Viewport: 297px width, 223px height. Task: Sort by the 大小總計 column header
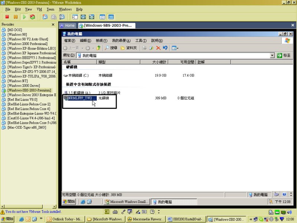click(x=154, y=62)
